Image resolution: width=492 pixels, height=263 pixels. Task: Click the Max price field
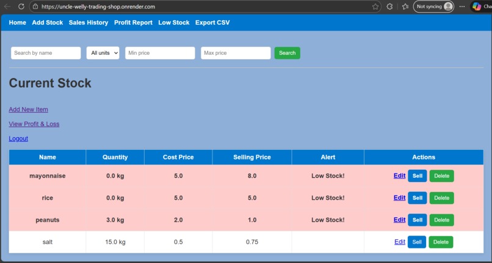pos(236,53)
